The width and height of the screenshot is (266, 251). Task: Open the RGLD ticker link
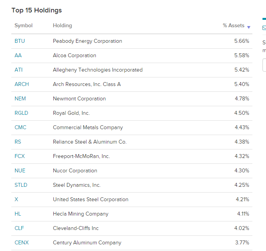click(21, 113)
